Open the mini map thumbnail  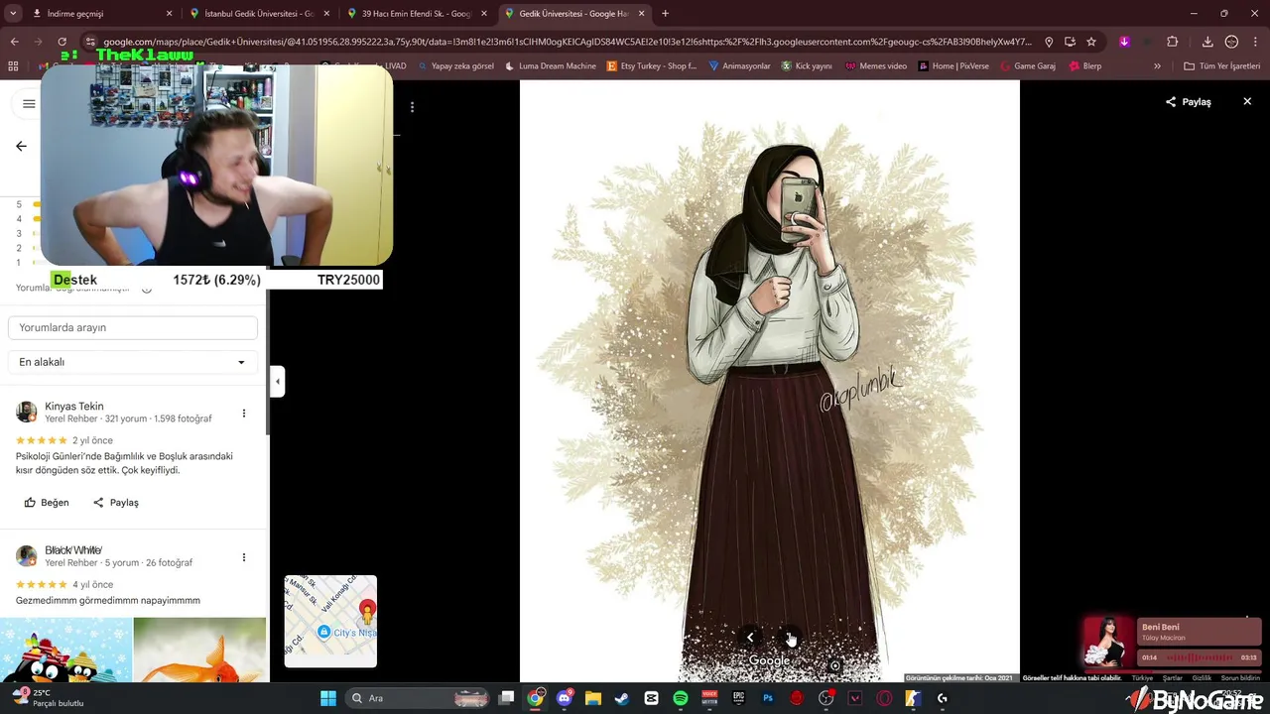coord(330,621)
